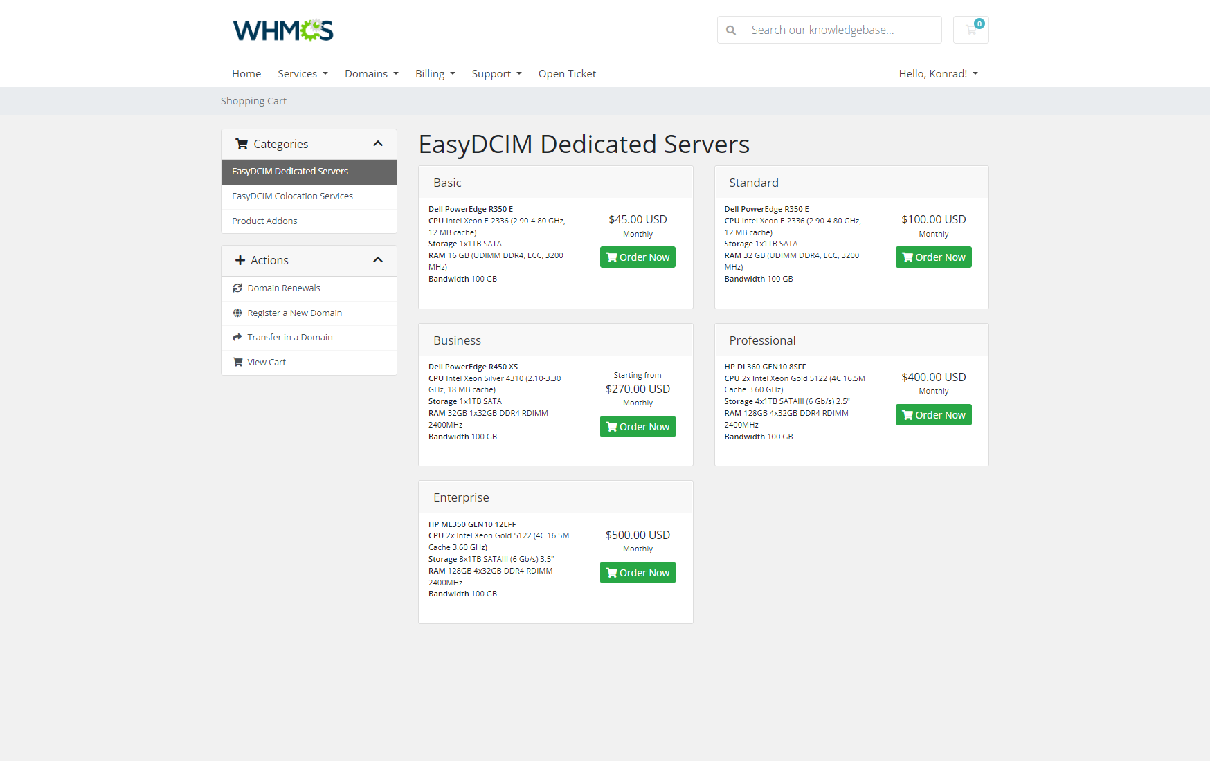Order the Enterprise server plan

click(638, 573)
